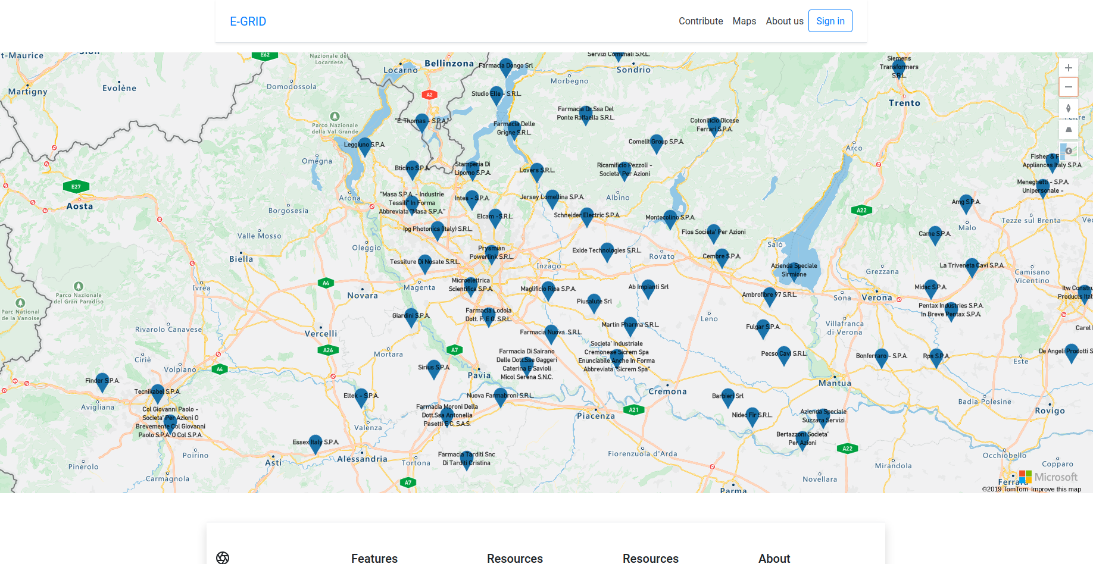Click the Sign in button

click(x=830, y=21)
